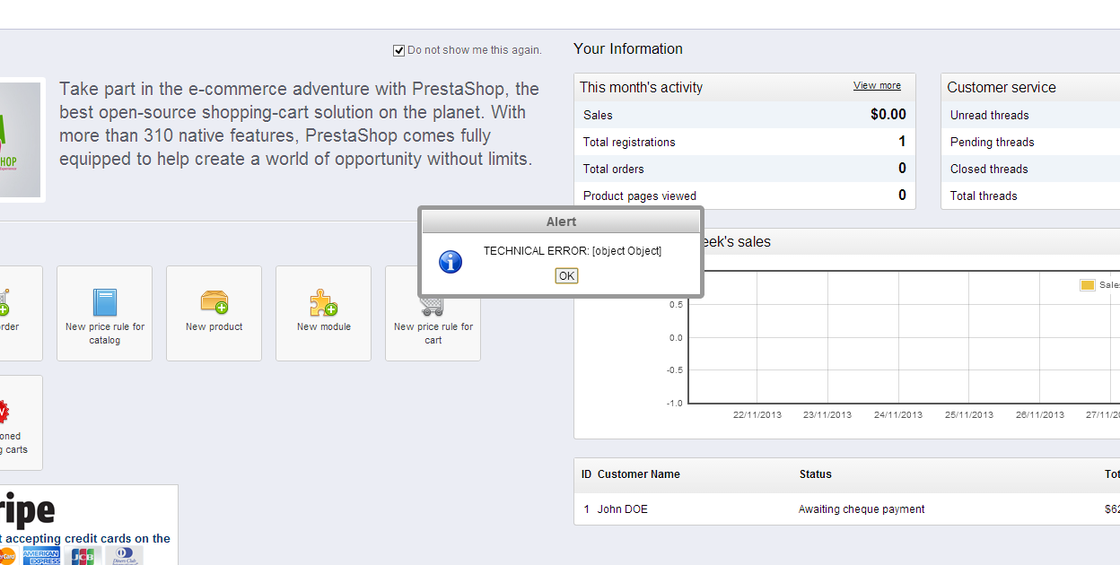This screenshot has width=1120, height=565.
Task: Click the Product pages viewed row
Action: (x=745, y=196)
